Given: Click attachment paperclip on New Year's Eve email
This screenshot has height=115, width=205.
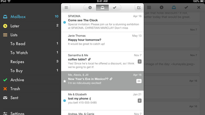Looking at the screenshot, I should pos(111,79).
